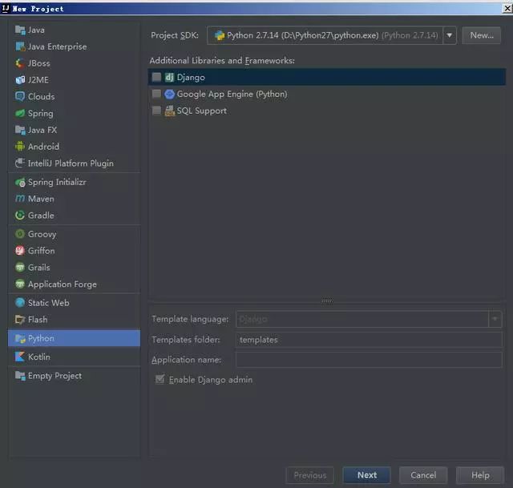Click the Clouds icon
Image resolution: width=513 pixels, height=488 pixels.
tap(20, 97)
